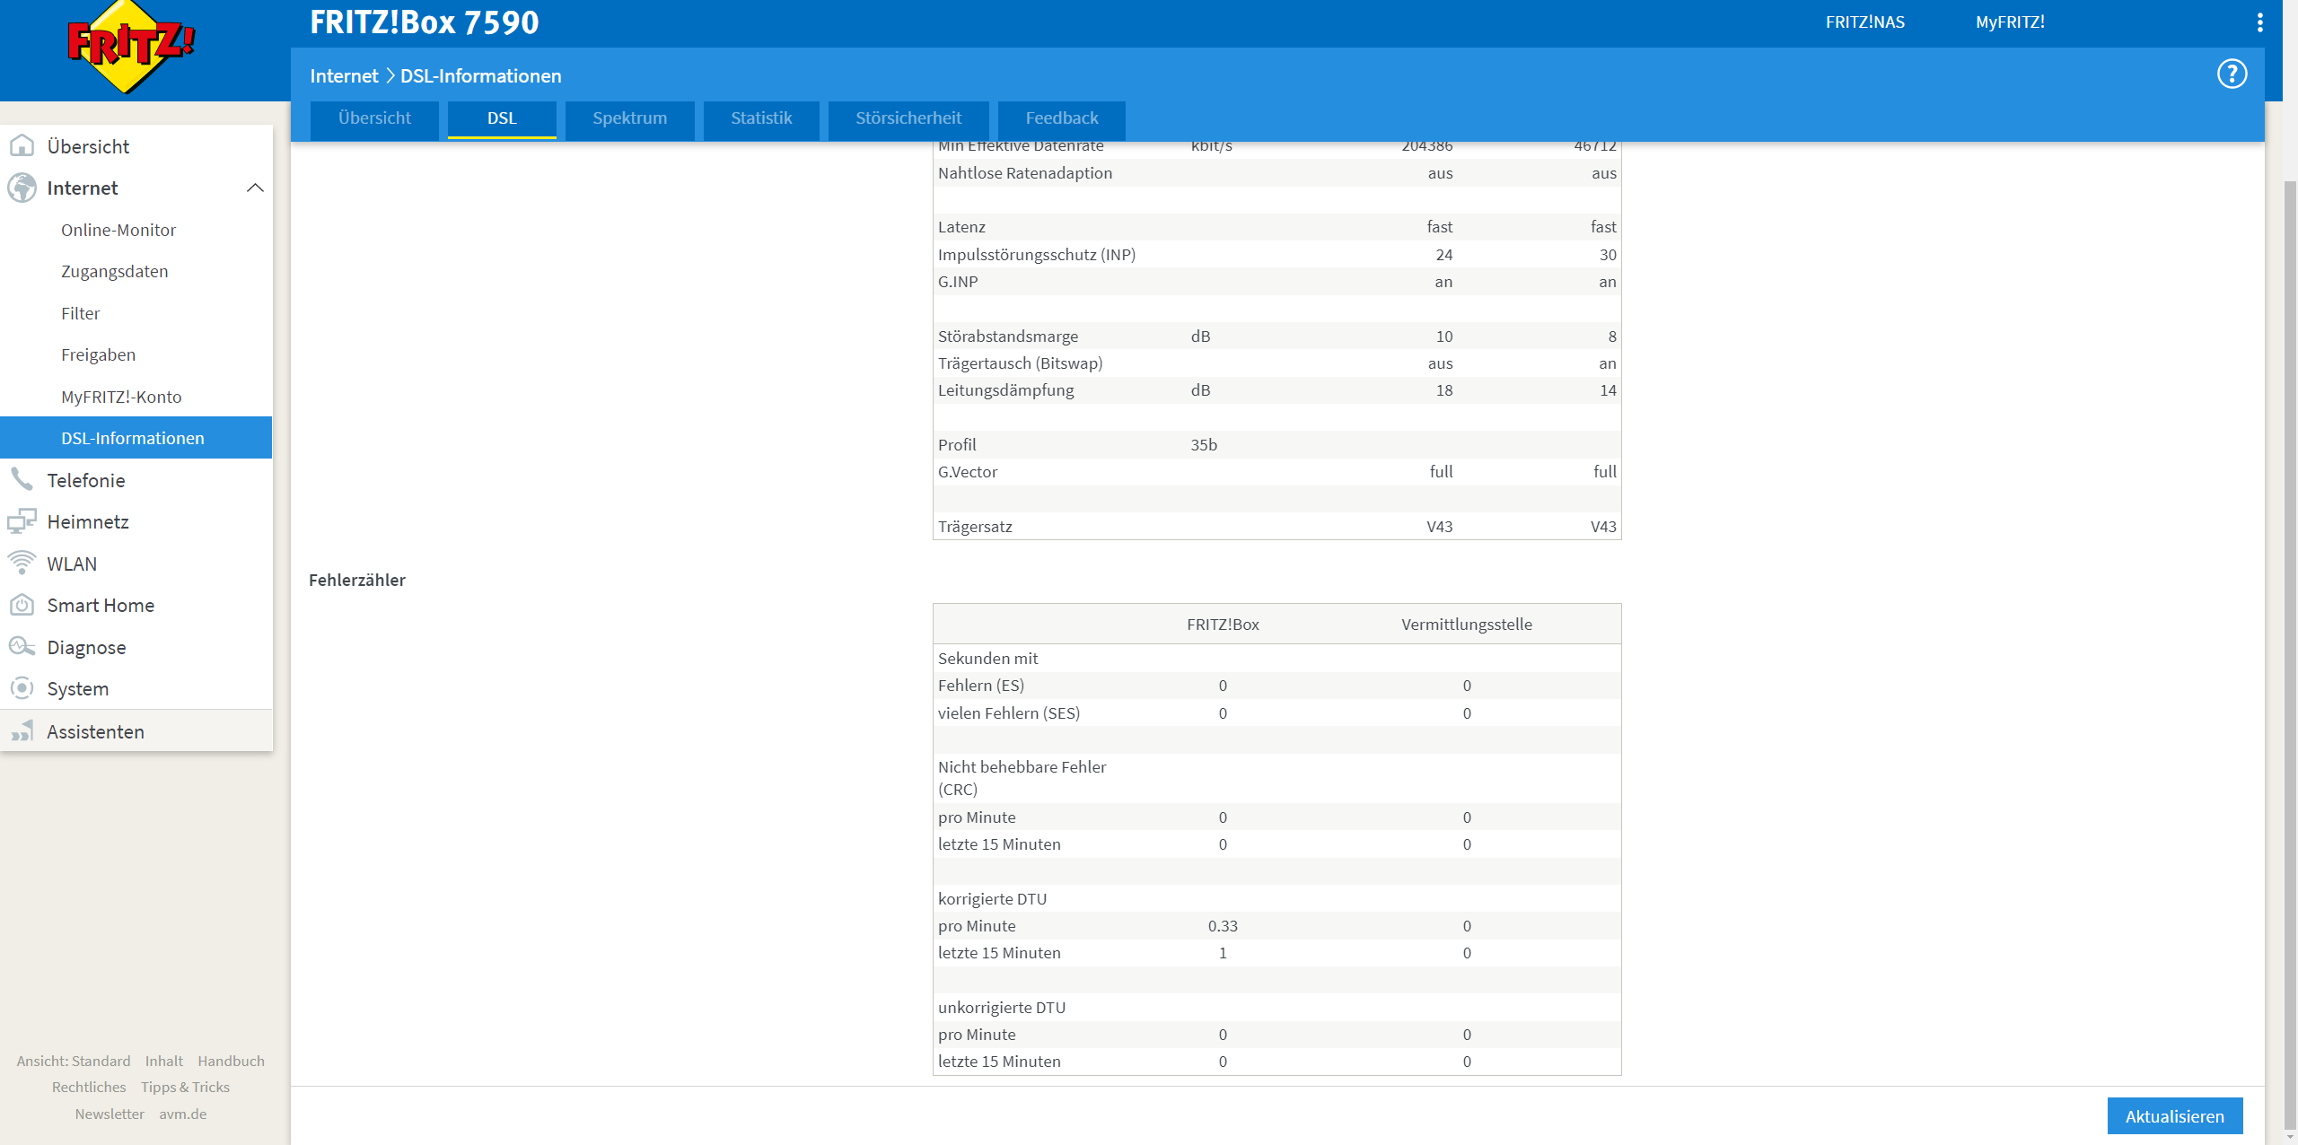The height and width of the screenshot is (1145, 2298).
Task: Click the Störabstandsmarge row label
Action: pyautogui.click(x=1008, y=337)
